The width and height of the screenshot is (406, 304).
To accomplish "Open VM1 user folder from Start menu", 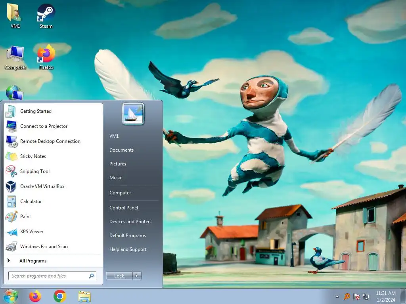I will click(114, 136).
